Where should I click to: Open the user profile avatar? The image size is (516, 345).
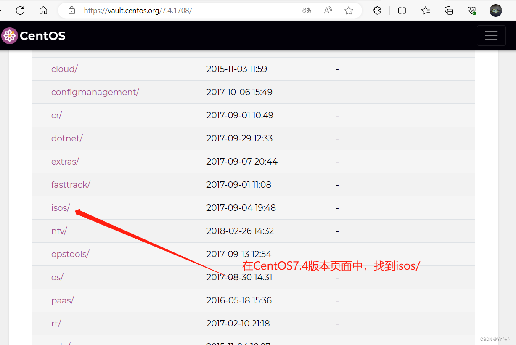point(496,11)
